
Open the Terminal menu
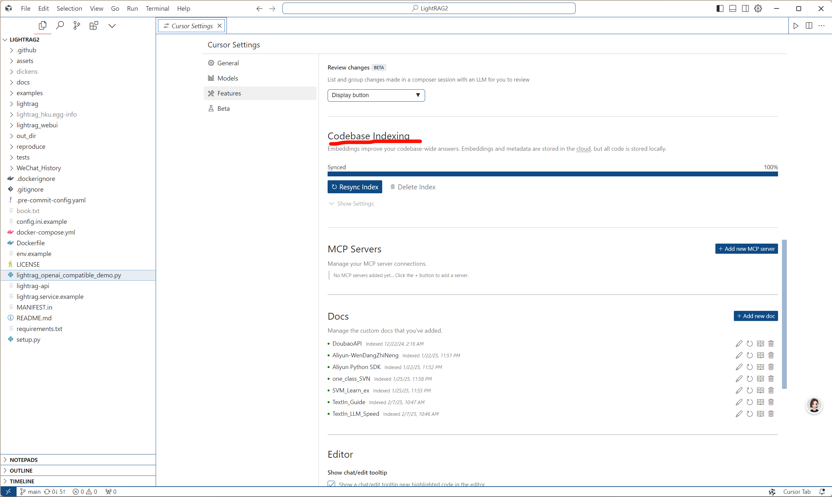pos(157,8)
